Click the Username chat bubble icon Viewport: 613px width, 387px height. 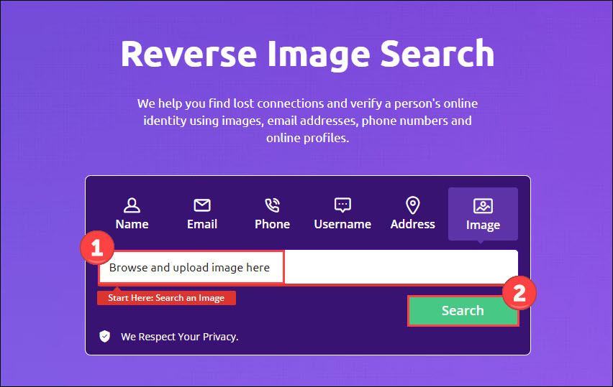point(342,205)
